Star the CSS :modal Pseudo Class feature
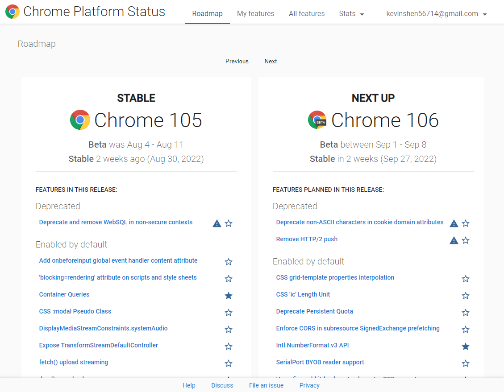504x392 pixels. (229, 313)
